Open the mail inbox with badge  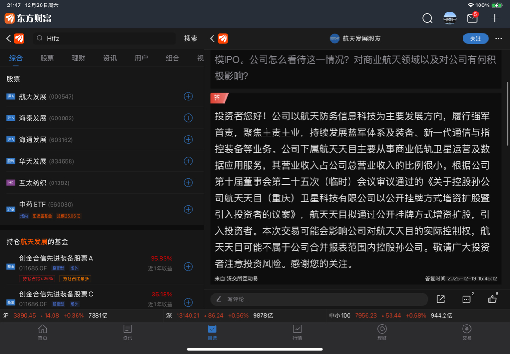472,18
